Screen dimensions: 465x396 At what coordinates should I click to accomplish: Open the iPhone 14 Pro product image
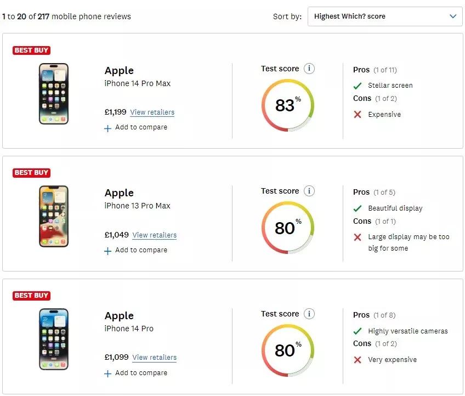tap(54, 339)
